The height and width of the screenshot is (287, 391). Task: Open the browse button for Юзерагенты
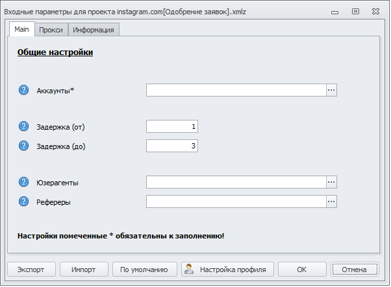(x=331, y=182)
